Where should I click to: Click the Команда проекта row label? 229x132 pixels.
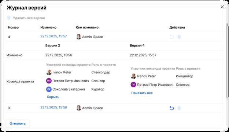20,81
